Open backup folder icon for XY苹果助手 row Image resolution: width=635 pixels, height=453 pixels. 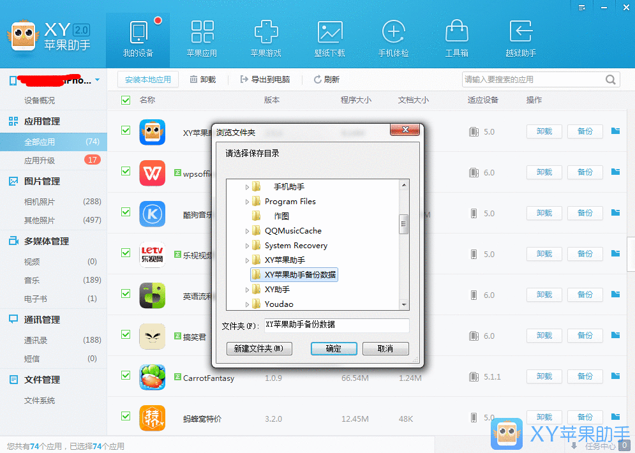(615, 131)
